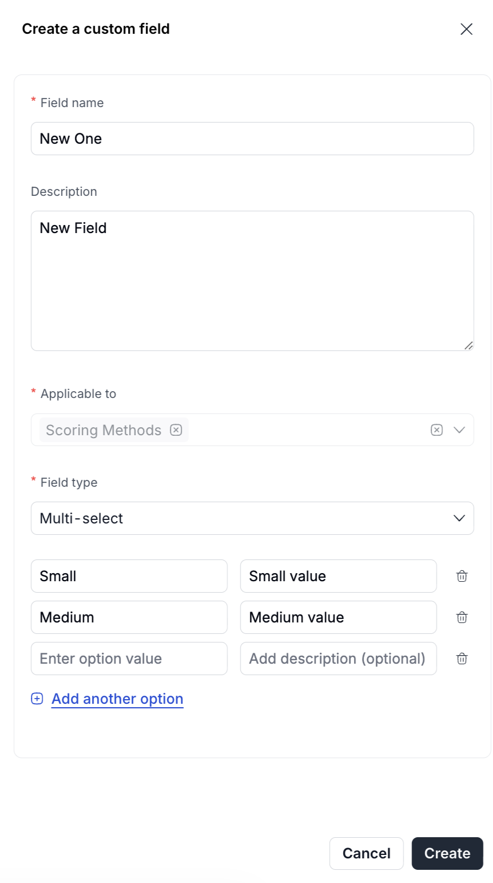The image size is (493, 883).
Task: Click into the Description text area
Action: (252, 281)
